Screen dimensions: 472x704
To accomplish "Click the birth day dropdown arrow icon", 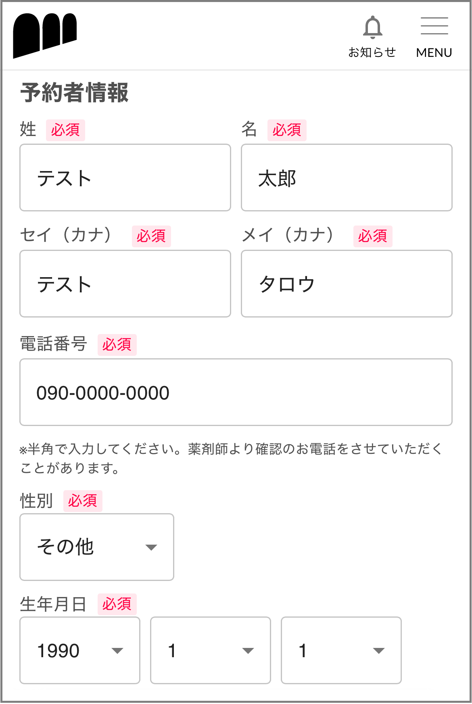I will point(379,651).
